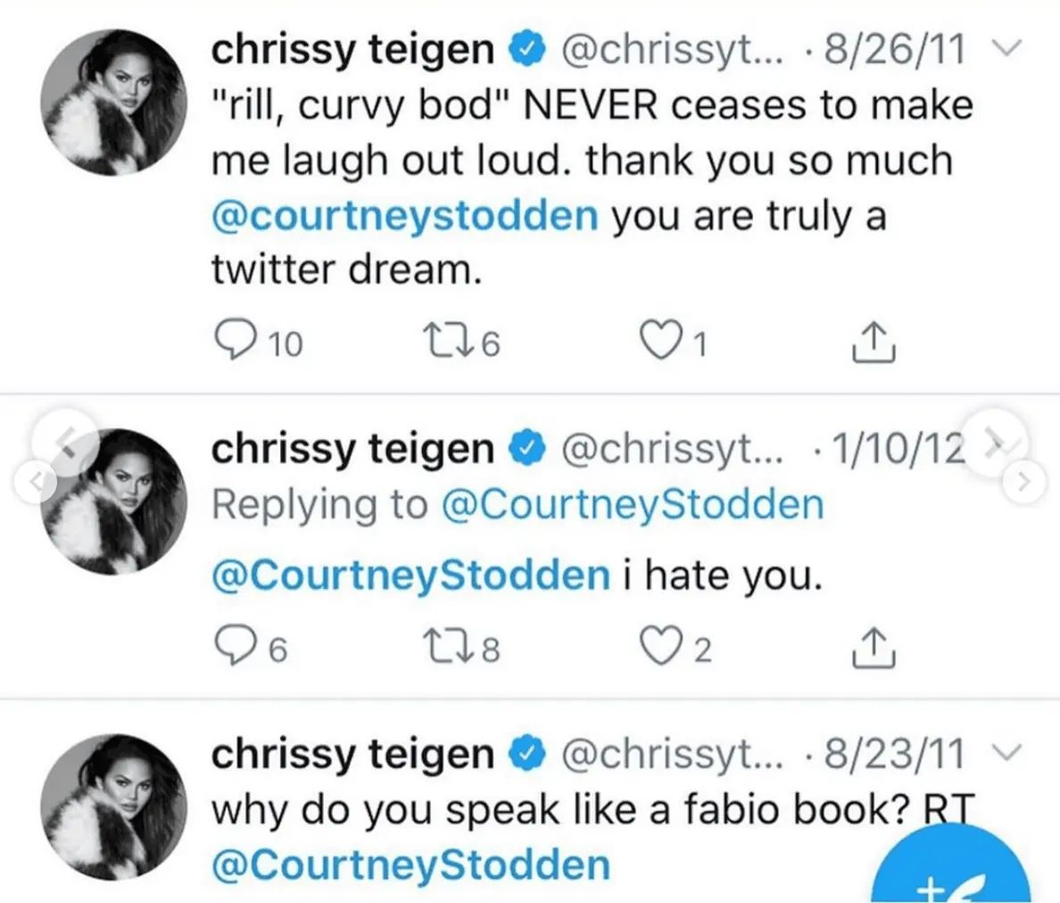Like the "twitter dream" tweet
Screen dimensions: 1060x903
661,342
